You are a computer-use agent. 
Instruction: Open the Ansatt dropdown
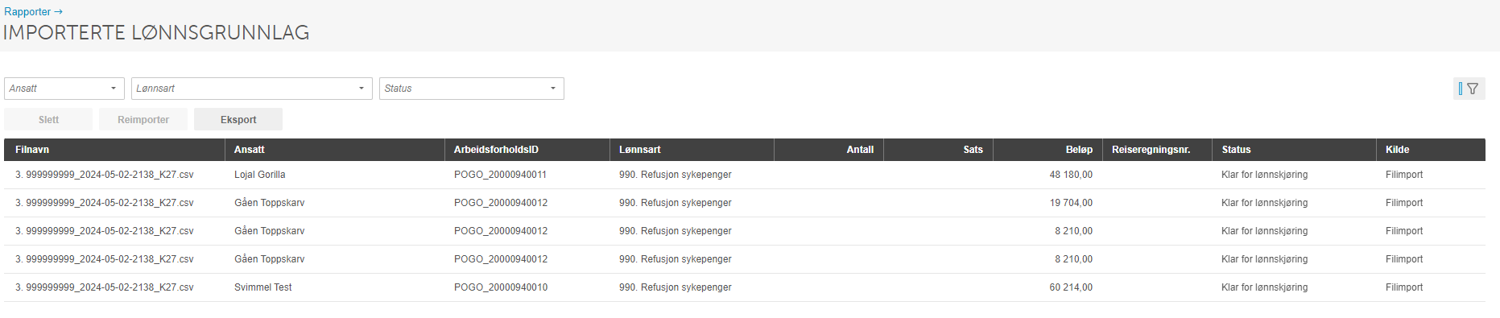click(x=64, y=89)
